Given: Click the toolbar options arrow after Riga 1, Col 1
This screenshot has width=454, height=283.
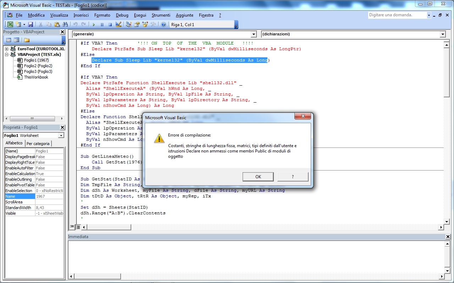Looking at the screenshot, I should (237, 25).
